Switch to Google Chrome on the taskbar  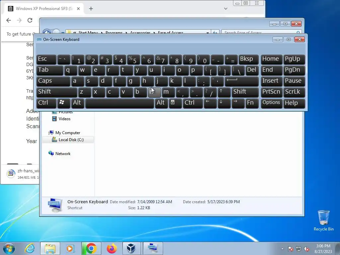point(91,248)
